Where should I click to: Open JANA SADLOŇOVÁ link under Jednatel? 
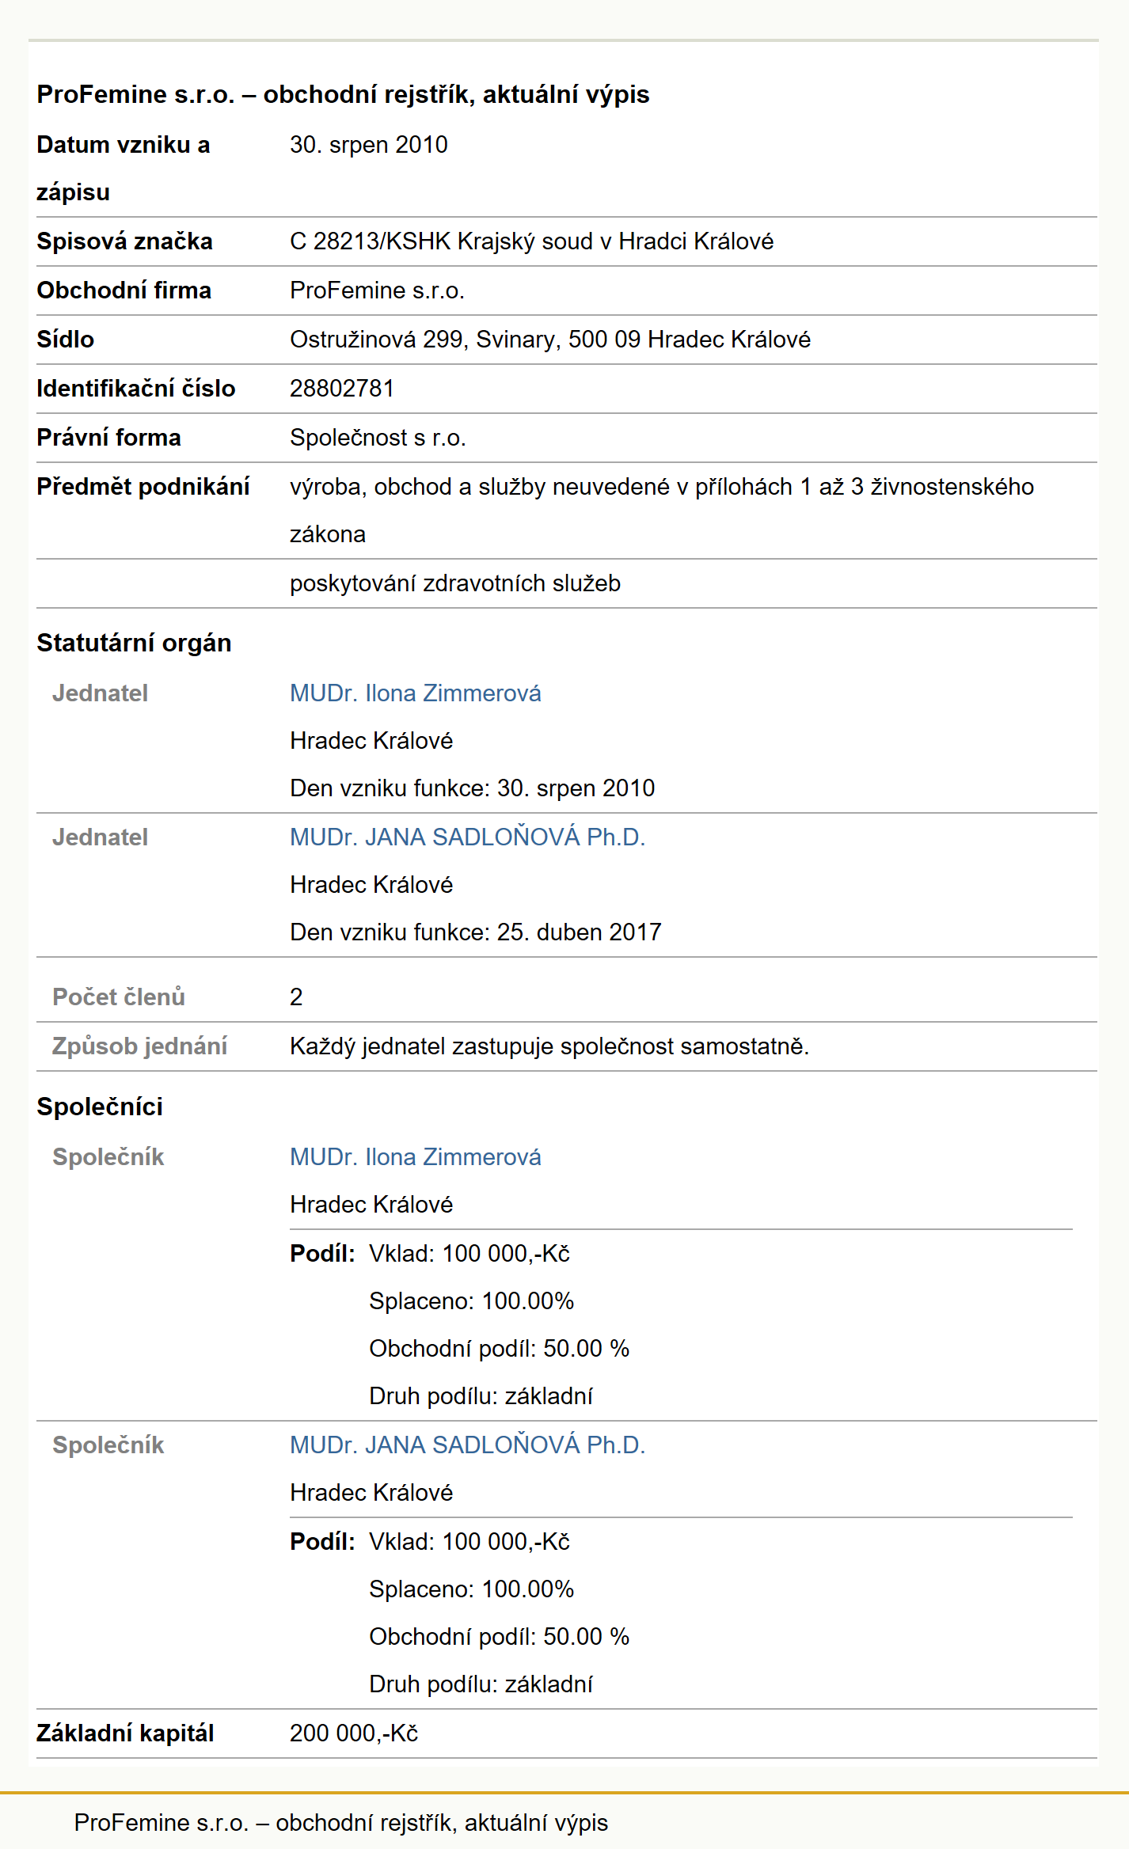(467, 837)
